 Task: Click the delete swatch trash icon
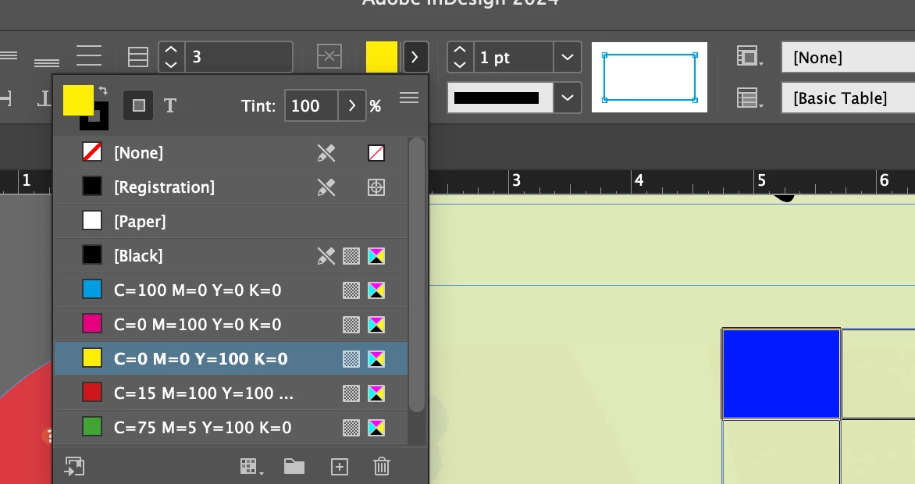point(382,467)
